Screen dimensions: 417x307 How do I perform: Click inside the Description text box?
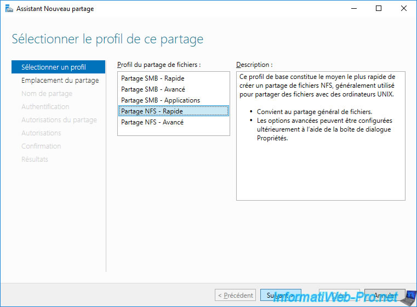[x=321, y=136]
